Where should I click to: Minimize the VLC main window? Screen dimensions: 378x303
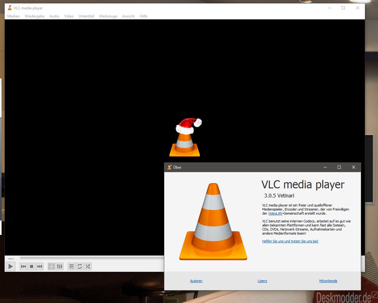(329, 8)
